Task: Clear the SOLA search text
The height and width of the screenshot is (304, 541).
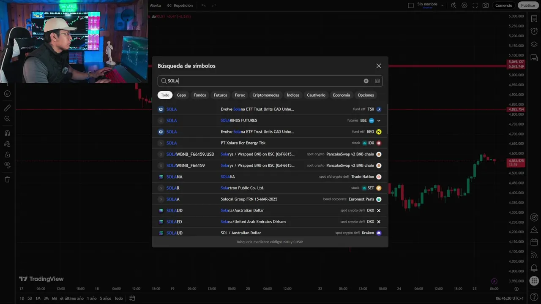Action: point(366,81)
